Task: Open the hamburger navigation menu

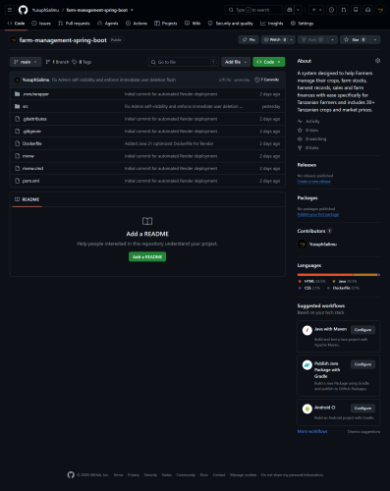Action: [10, 10]
